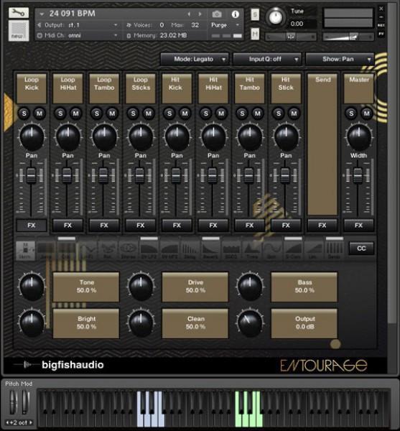Click the Loop Kick Pan knob
This screenshot has height=431, width=400.
(32, 136)
